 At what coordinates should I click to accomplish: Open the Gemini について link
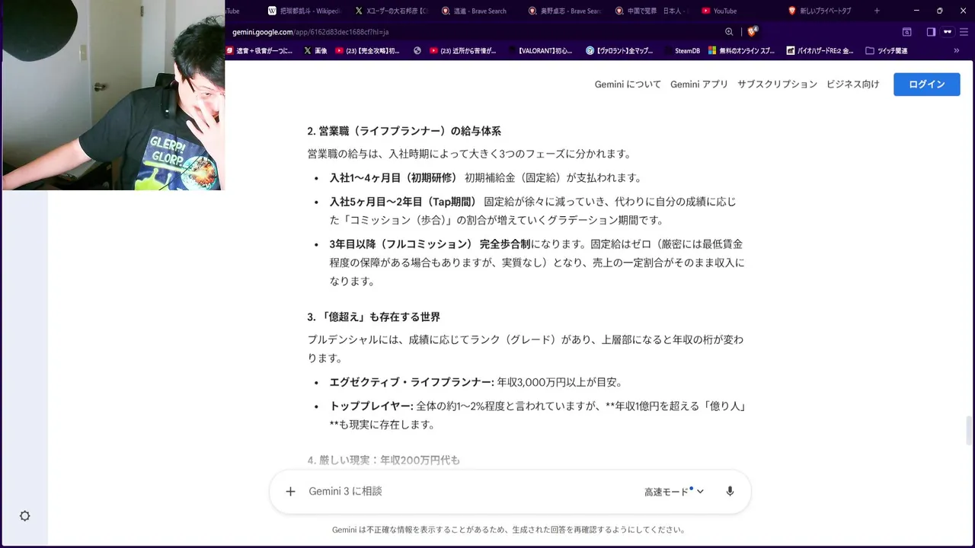coord(628,84)
